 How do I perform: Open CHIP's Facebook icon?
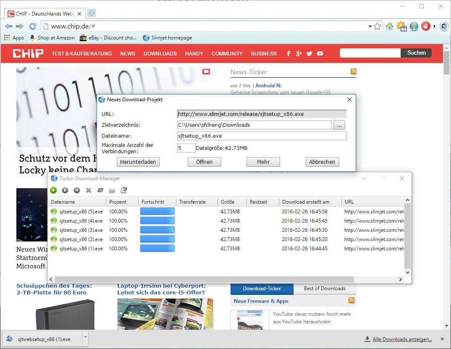pyautogui.click(x=288, y=53)
